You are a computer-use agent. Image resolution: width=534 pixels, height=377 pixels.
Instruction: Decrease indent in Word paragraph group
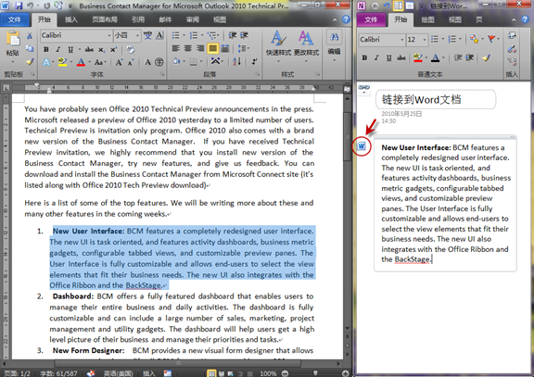pyautogui.click(x=233, y=35)
